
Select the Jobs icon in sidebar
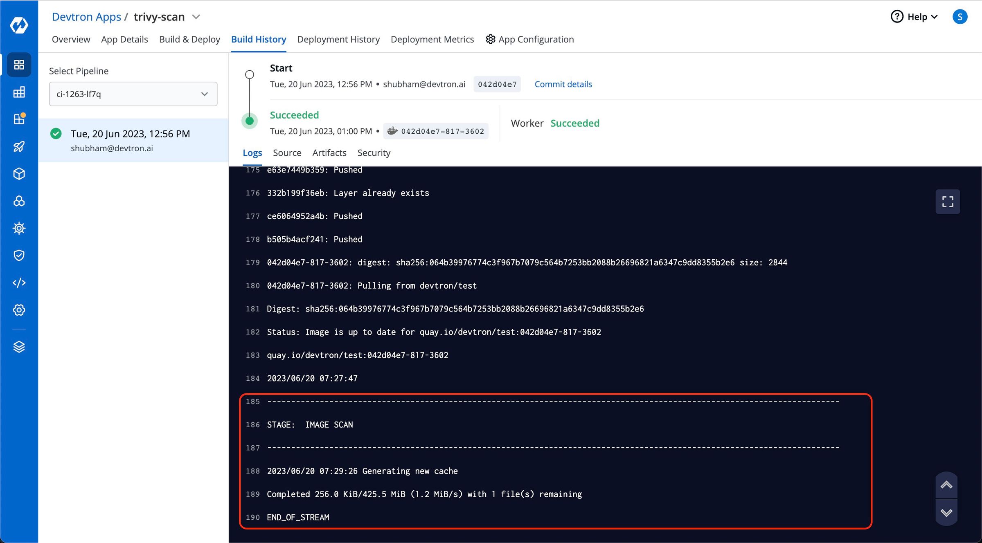pos(19,92)
